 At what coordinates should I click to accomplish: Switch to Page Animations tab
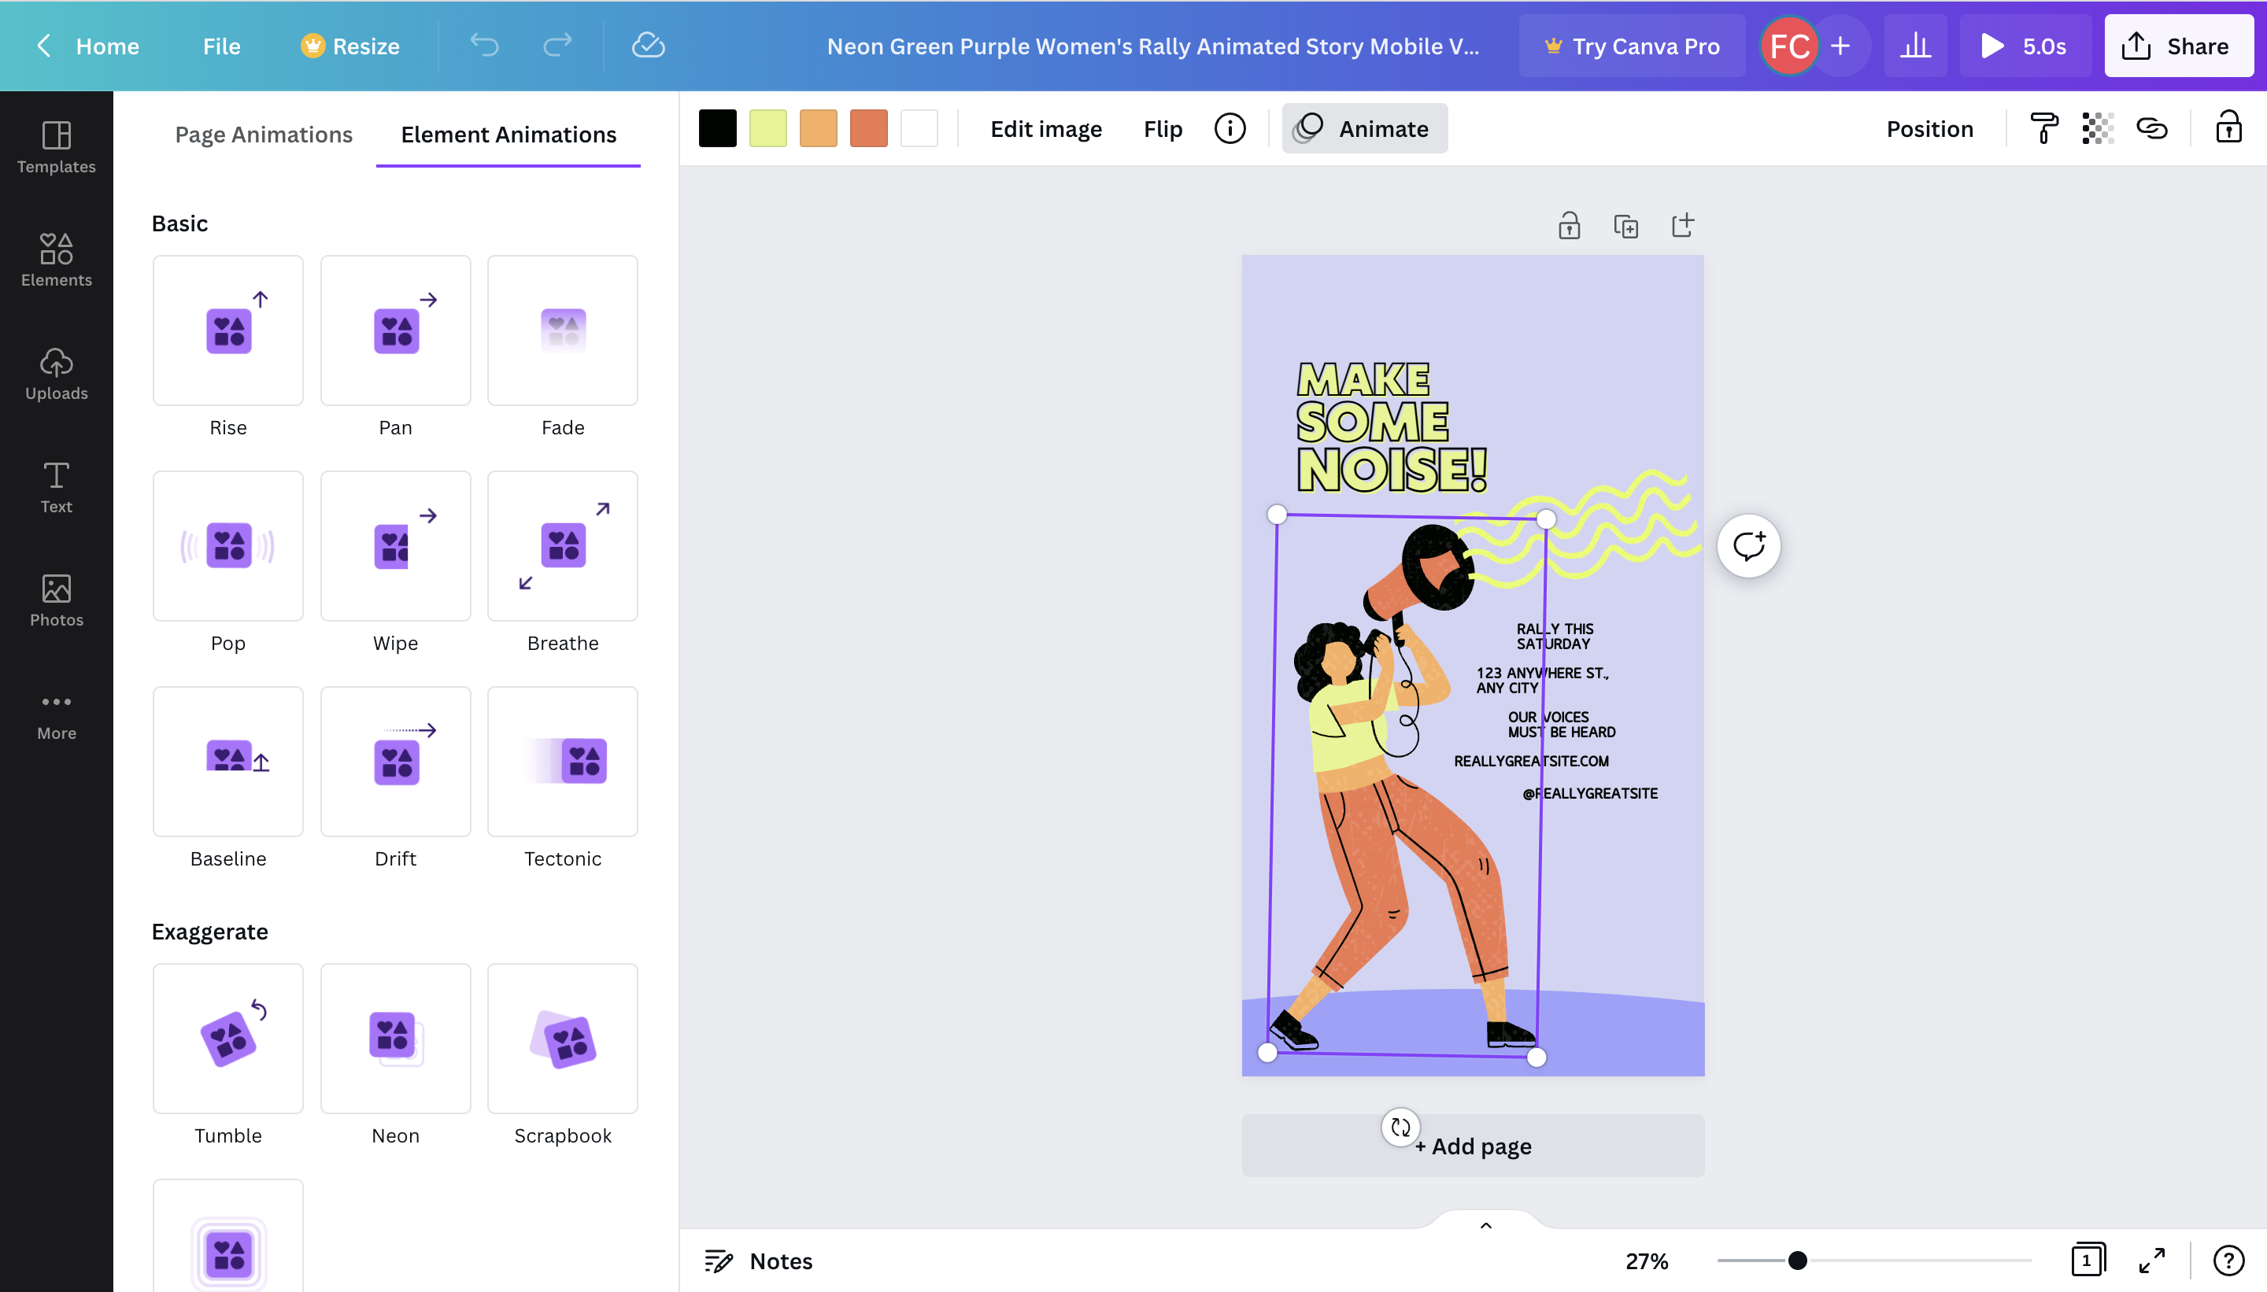click(x=261, y=134)
